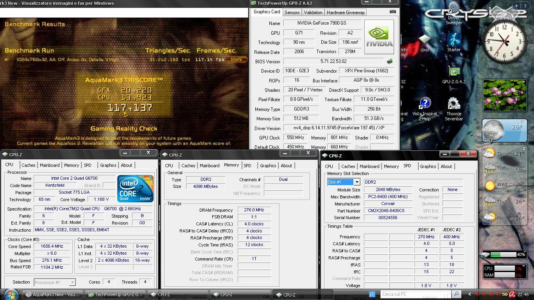Open Graphics tab in CPU-Z memory window
This screenshot has height=300, width=534.
pyautogui.click(x=268, y=166)
